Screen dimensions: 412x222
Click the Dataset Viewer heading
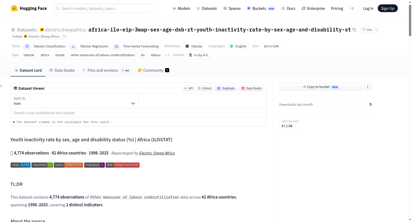point(32,88)
